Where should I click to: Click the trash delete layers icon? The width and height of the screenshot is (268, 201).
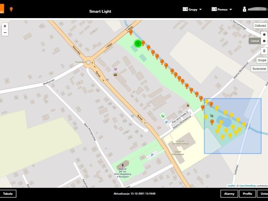pyautogui.click(x=264, y=51)
